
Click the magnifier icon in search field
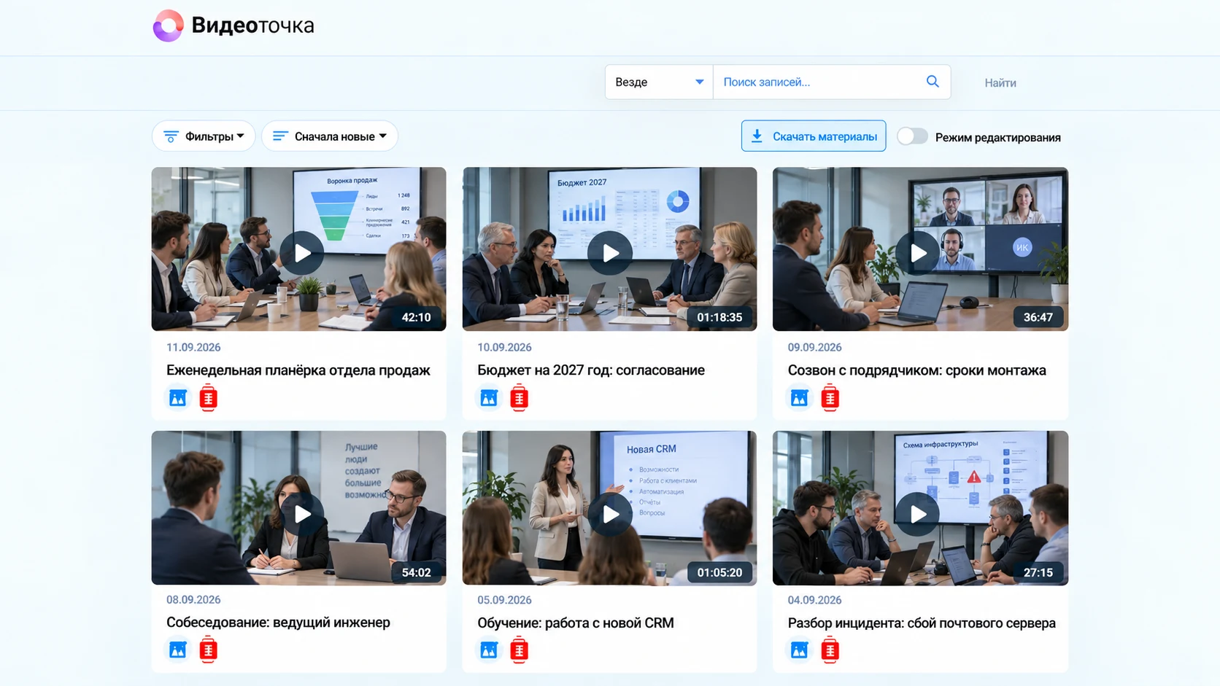coord(933,82)
